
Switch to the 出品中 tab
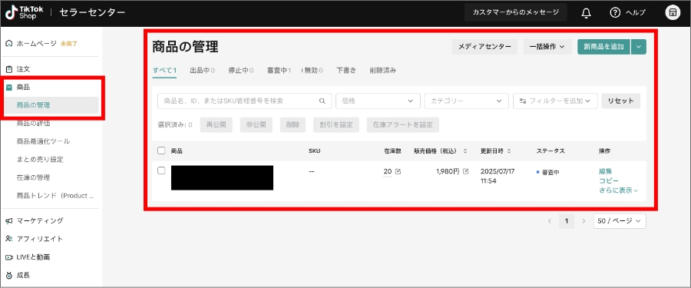pos(202,70)
